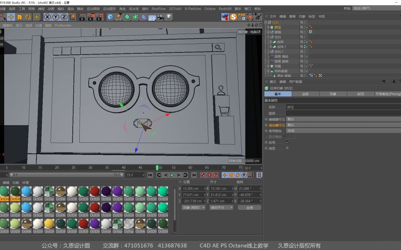Toggle the 启用 (Enable) checkbox
401x250 pixels.
[287, 142]
